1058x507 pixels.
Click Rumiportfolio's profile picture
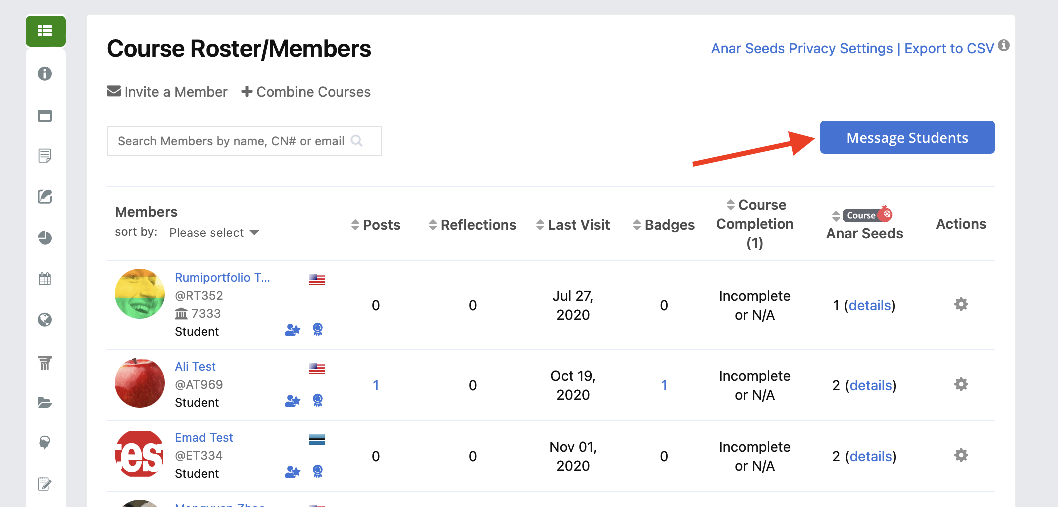[140, 294]
